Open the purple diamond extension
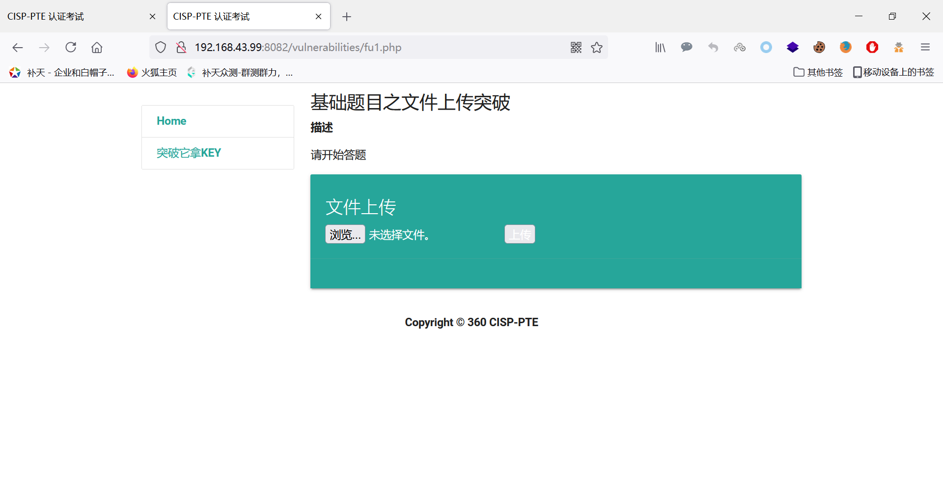Viewport: 943px width, 501px height. (x=793, y=47)
